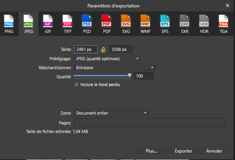Click the empty Pages input field
The width and height of the screenshot is (235, 160).
(150, 122)
